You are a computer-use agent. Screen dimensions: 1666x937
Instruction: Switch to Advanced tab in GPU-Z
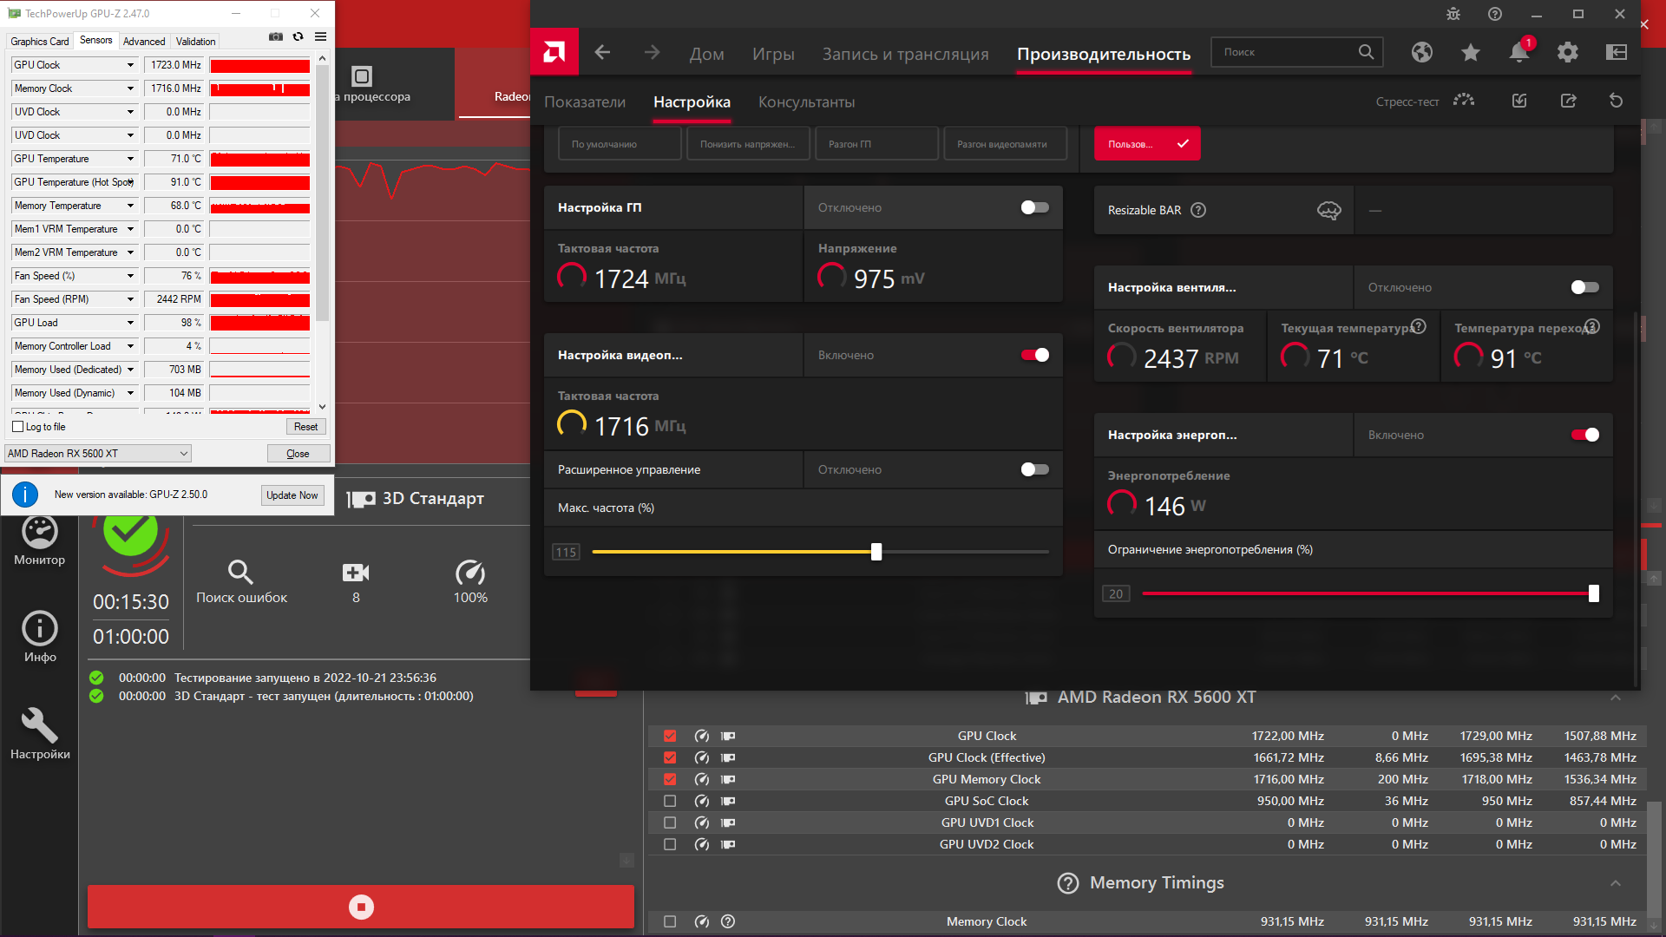(144, 41)
